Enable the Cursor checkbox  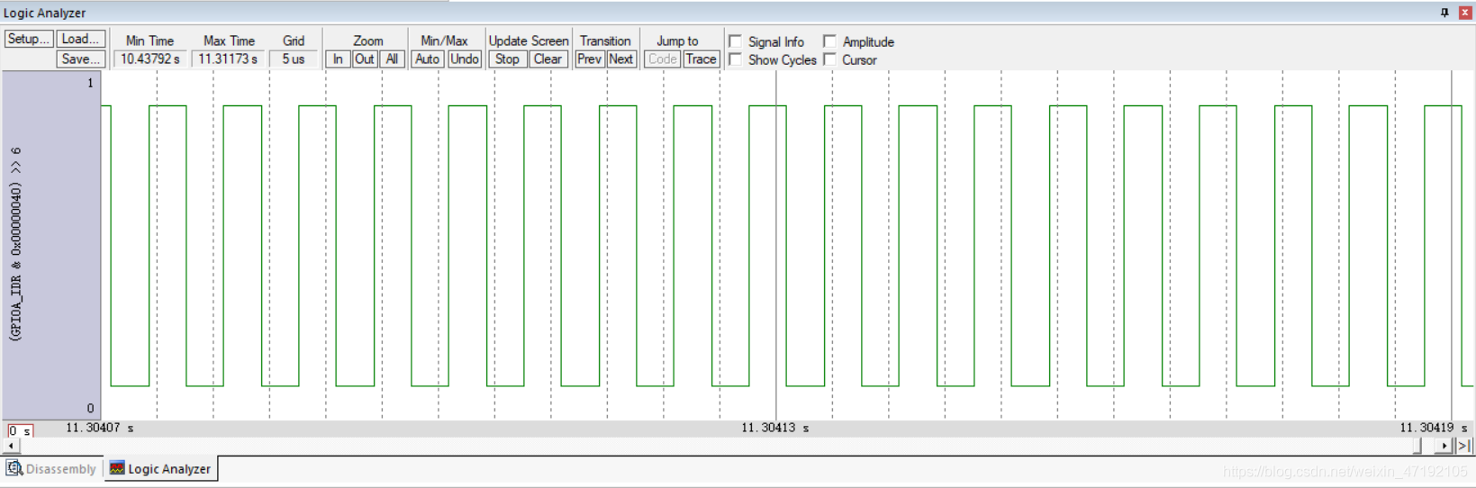click(x=830, y=59)
